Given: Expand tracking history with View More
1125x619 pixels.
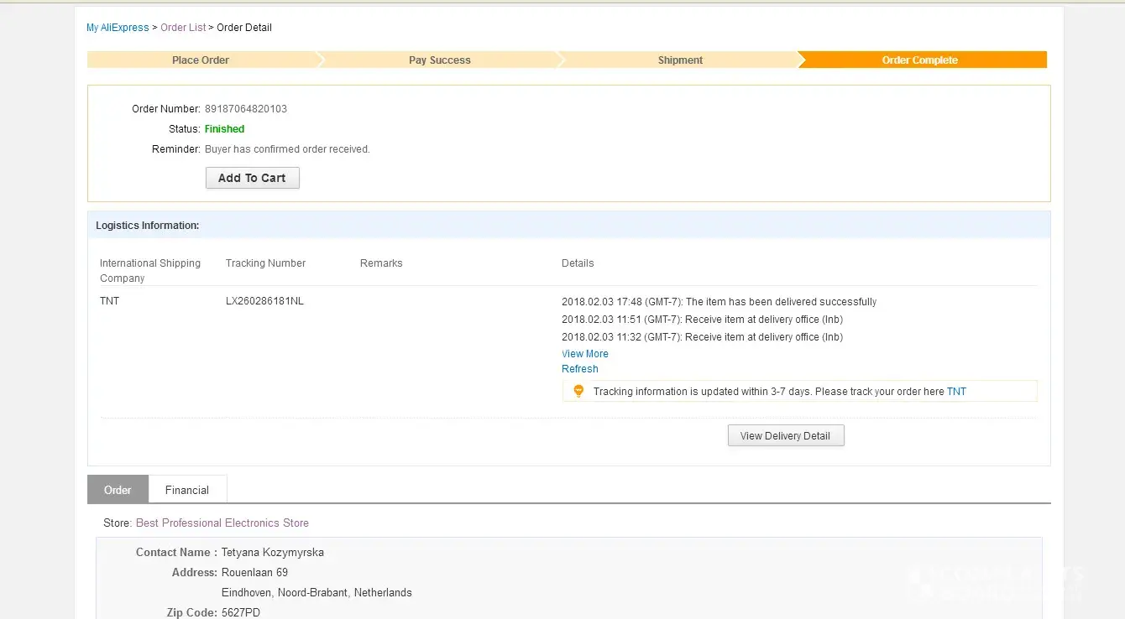Looking at the screenshot, I should [x=585, y=354].
